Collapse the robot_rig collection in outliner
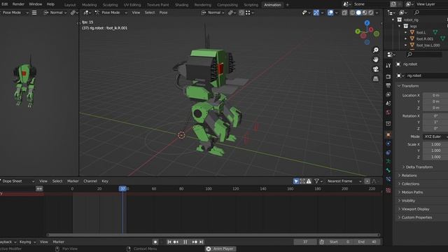This screenshot has height=252, width=448. pyautogui.click(x=393, y=20)
